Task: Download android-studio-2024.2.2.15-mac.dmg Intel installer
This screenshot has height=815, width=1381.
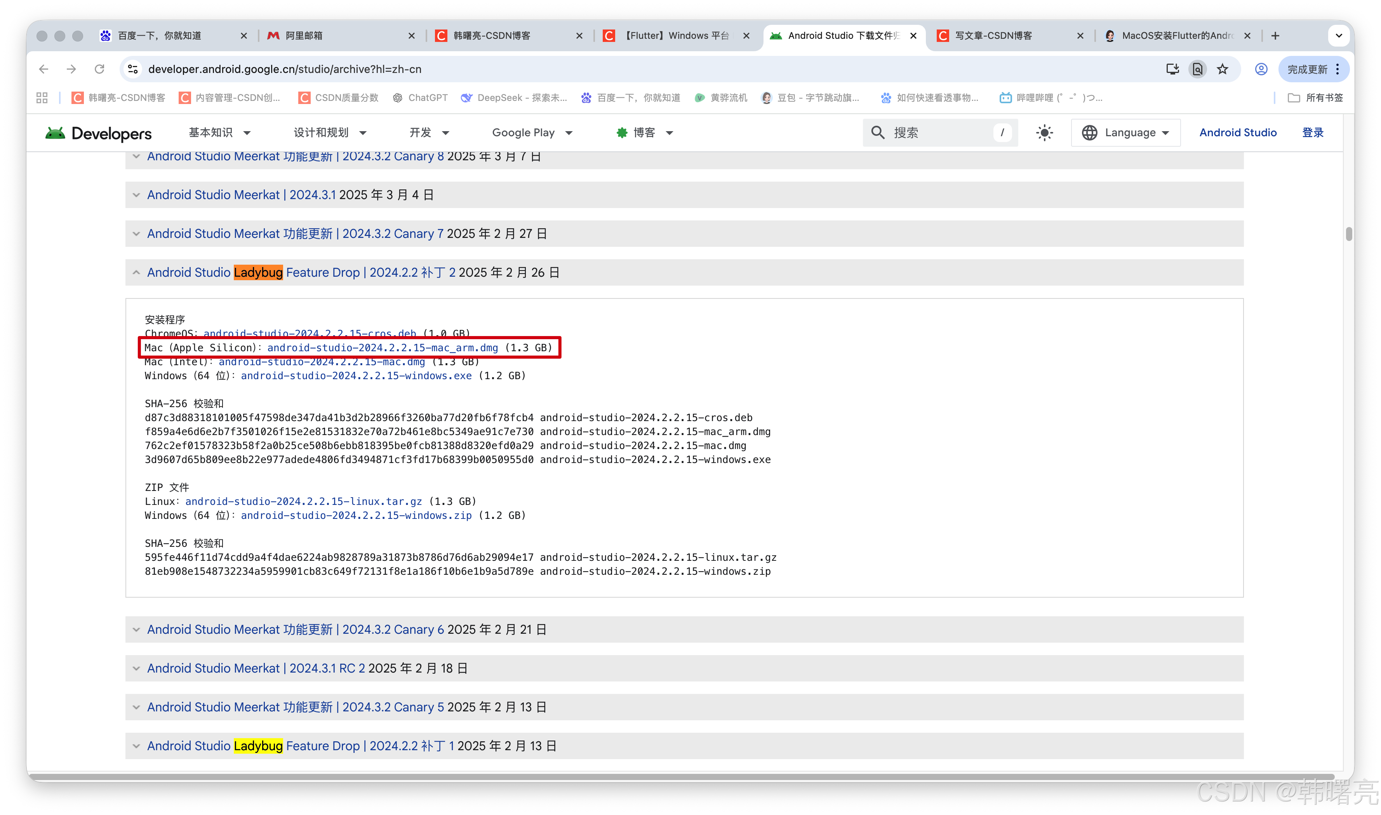Action: 322,362
